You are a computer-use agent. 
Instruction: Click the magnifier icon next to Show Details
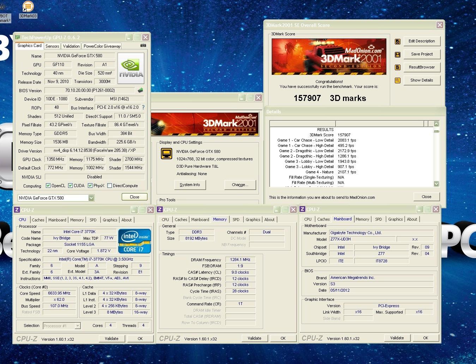point(398,80)
